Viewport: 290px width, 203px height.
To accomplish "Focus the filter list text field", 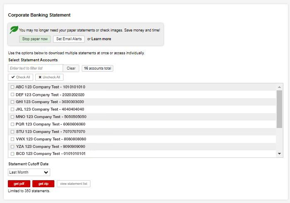I will pyautogui.click(x=35, y=68).
